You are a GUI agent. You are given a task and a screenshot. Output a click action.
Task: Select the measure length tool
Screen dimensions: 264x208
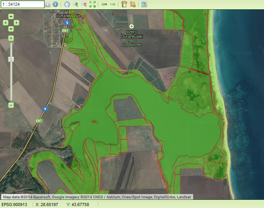tap(124, 4)
